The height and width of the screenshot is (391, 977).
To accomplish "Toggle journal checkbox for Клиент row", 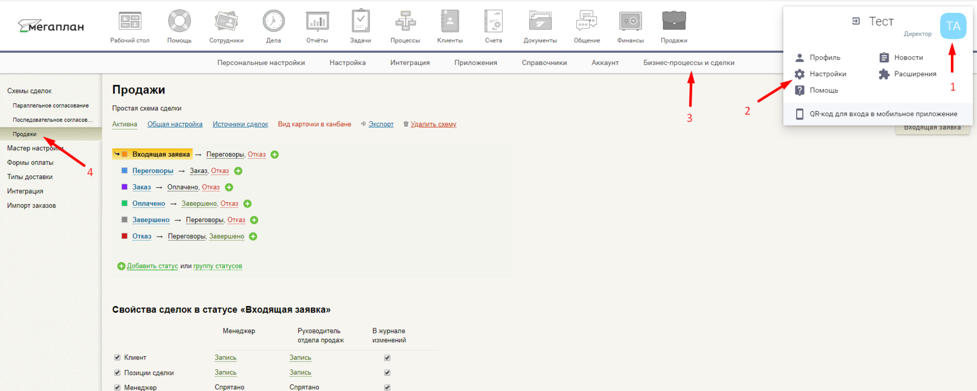I will pos(387,358).
